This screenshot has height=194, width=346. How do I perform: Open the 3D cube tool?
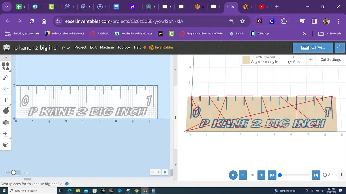pyautogui.click(x=5, y=145)
